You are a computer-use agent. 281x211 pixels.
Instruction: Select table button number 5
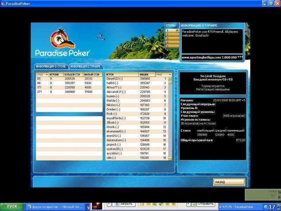(x=172, y=46)
